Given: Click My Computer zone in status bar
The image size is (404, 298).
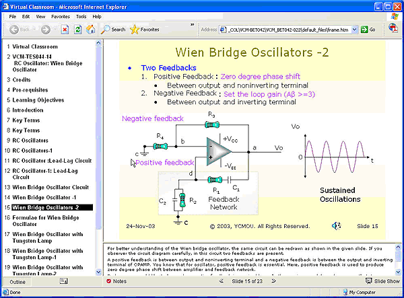Looking at the screenshot, I should pyautogui.click(x=360, y=293).
